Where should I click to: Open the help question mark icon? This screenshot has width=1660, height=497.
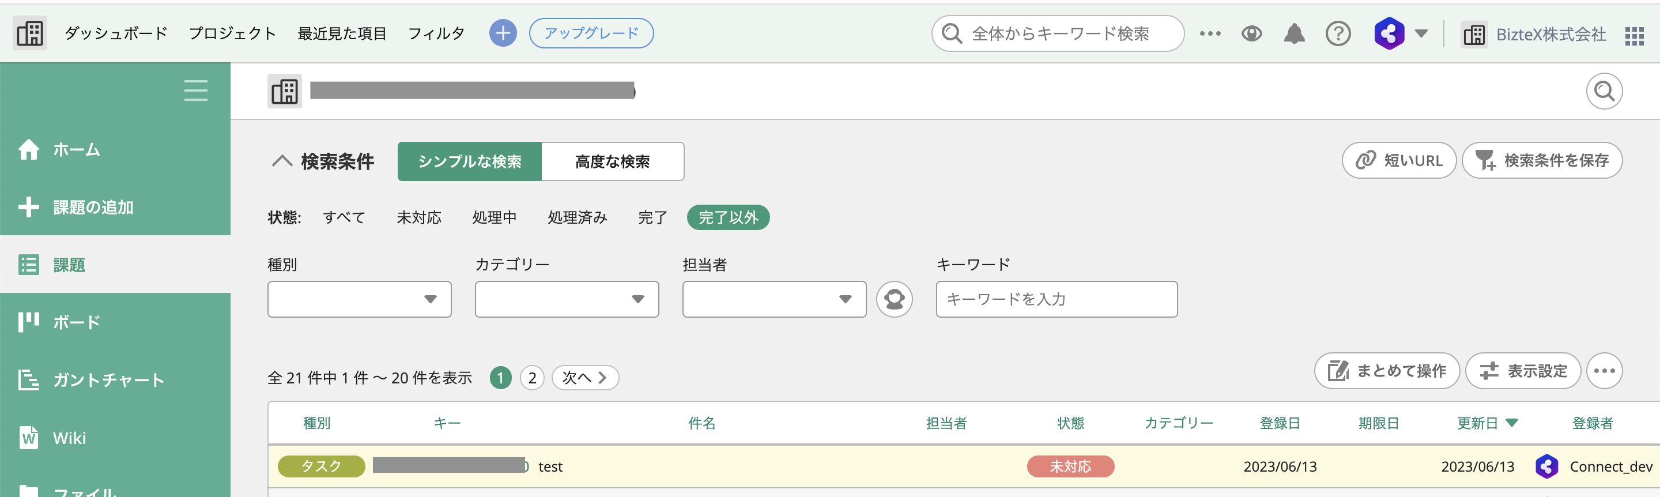tap(1338, 33)
